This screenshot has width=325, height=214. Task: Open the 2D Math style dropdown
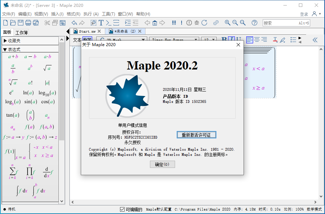[x=143, y=40]
